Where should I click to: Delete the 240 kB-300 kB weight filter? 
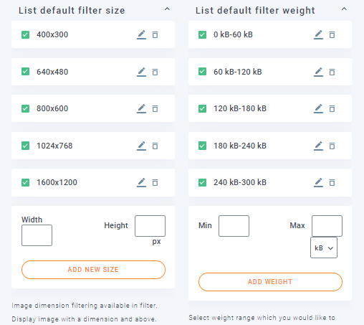click(332, 182)
